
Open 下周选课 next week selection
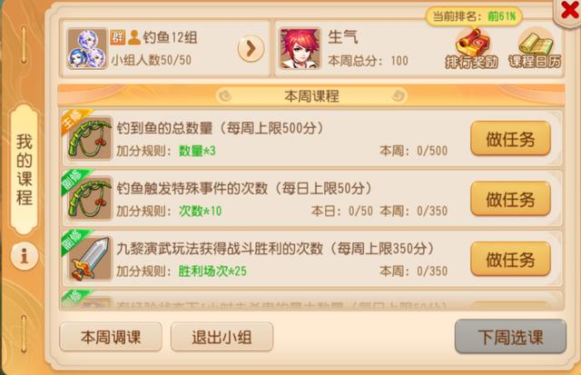[510, 337]
